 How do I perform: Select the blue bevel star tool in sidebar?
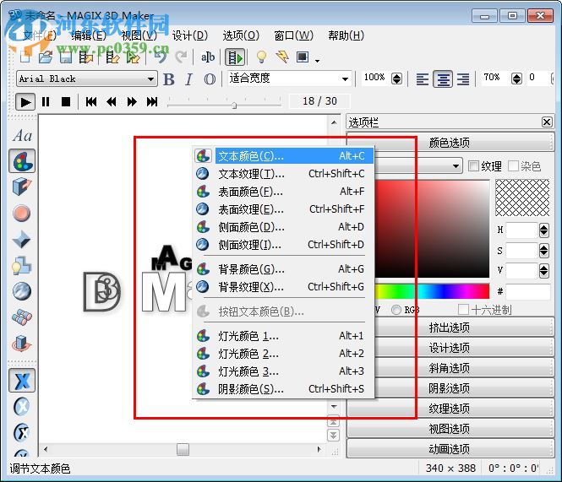point(21,239)
